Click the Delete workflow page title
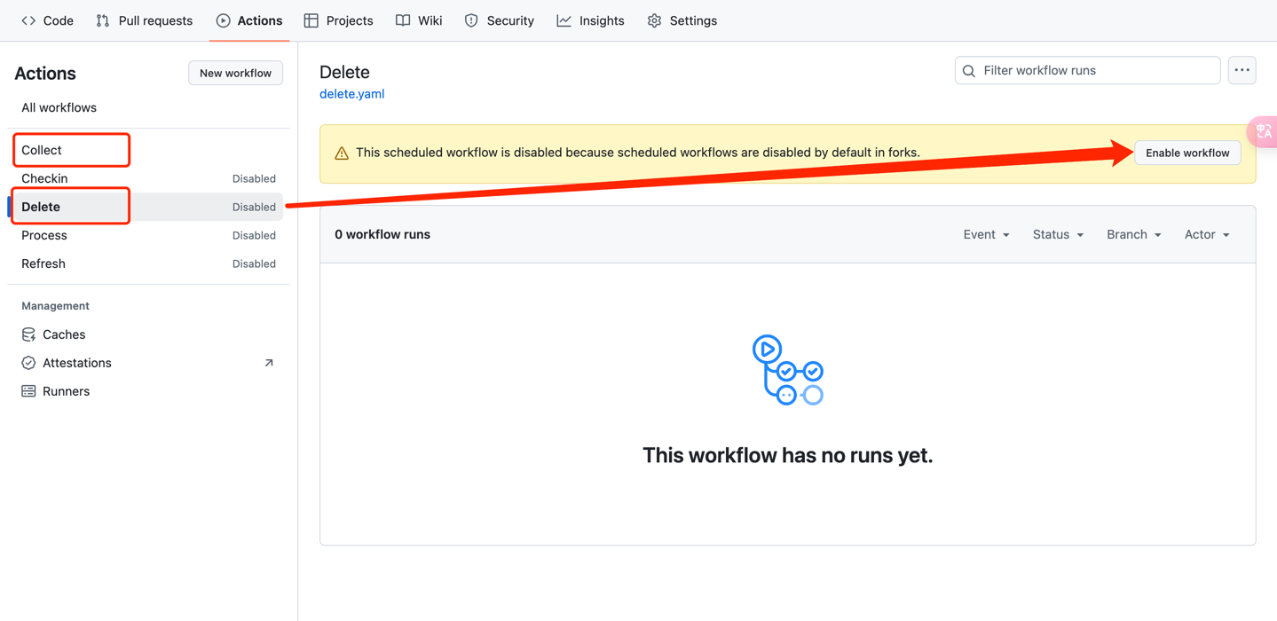Screen dimensions: 1277x621 [344, 72]
